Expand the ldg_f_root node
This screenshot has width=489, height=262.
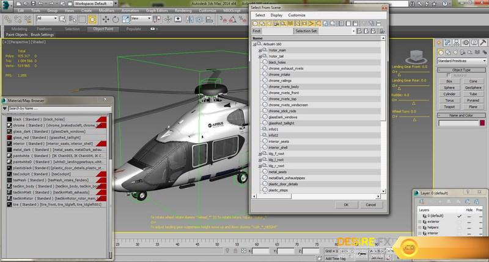260,154
